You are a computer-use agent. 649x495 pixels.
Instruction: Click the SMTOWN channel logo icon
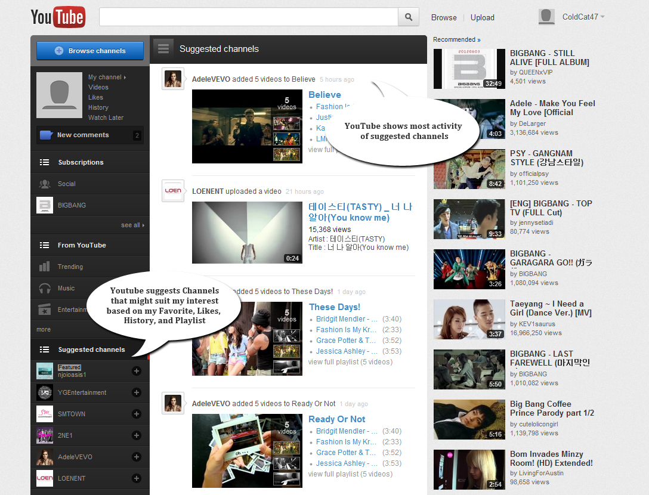(x=45, y=414)
